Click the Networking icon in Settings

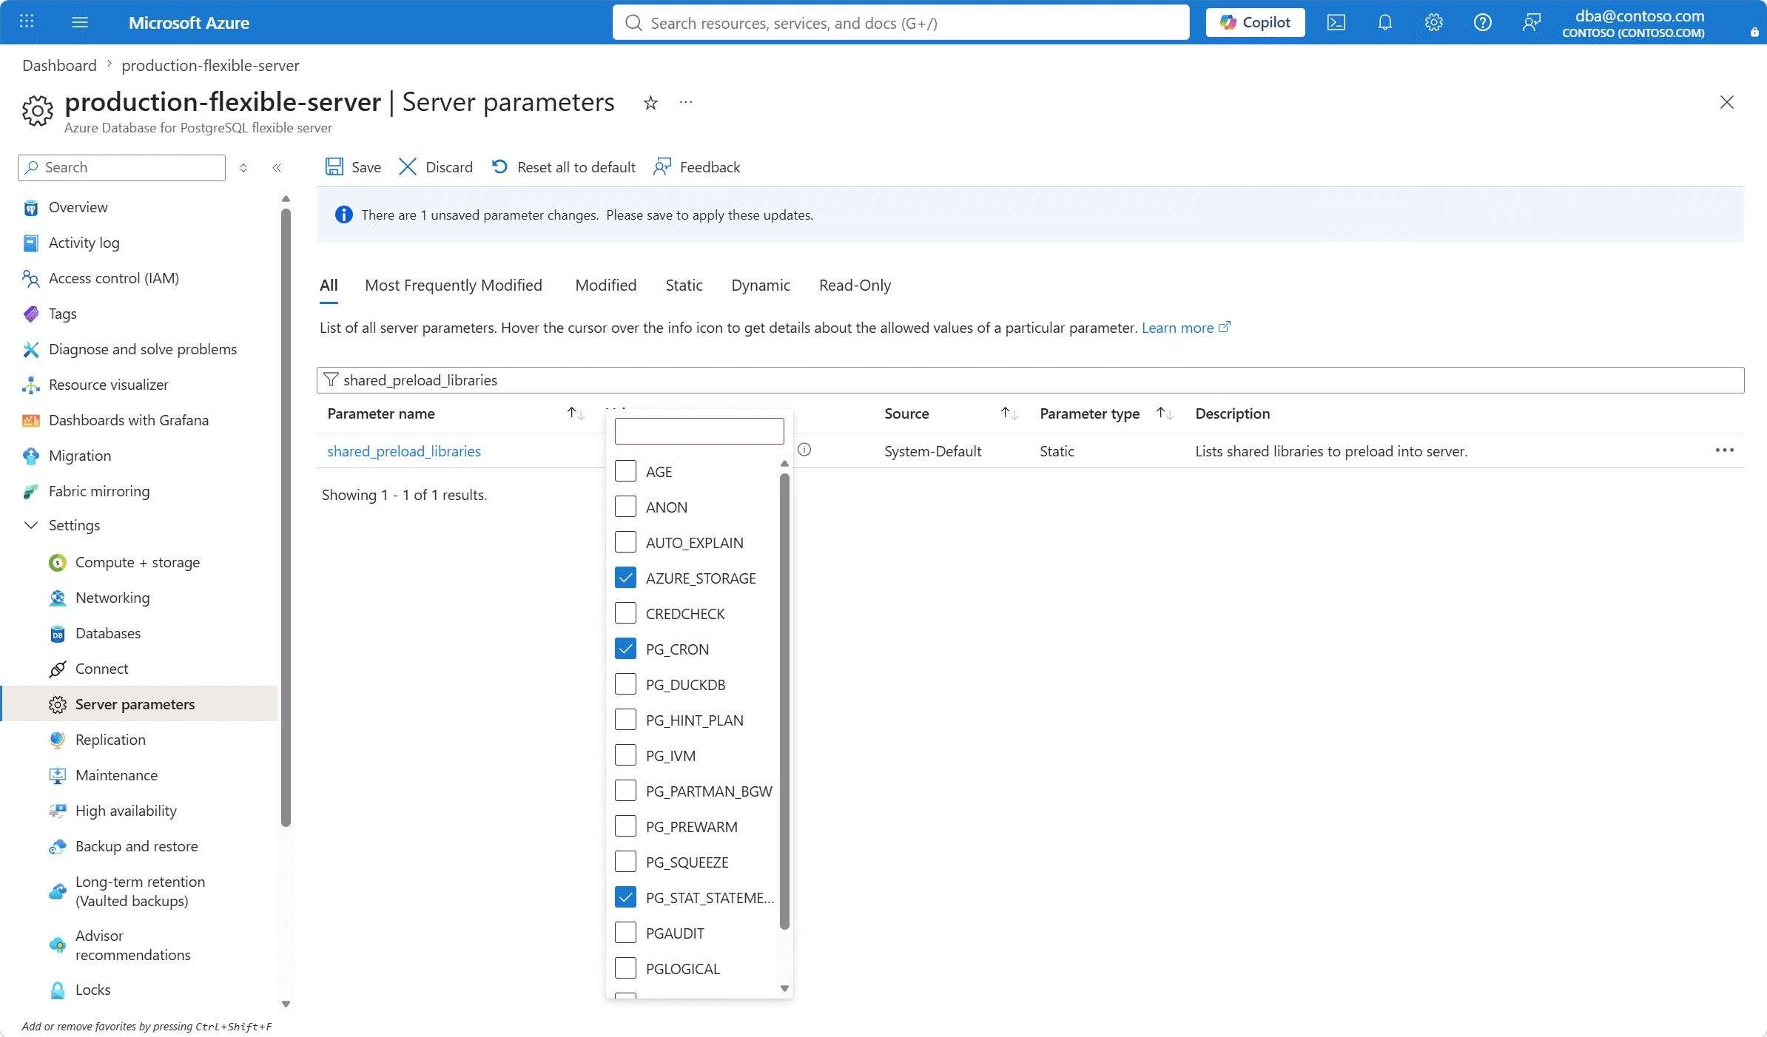tap(58, 598)
